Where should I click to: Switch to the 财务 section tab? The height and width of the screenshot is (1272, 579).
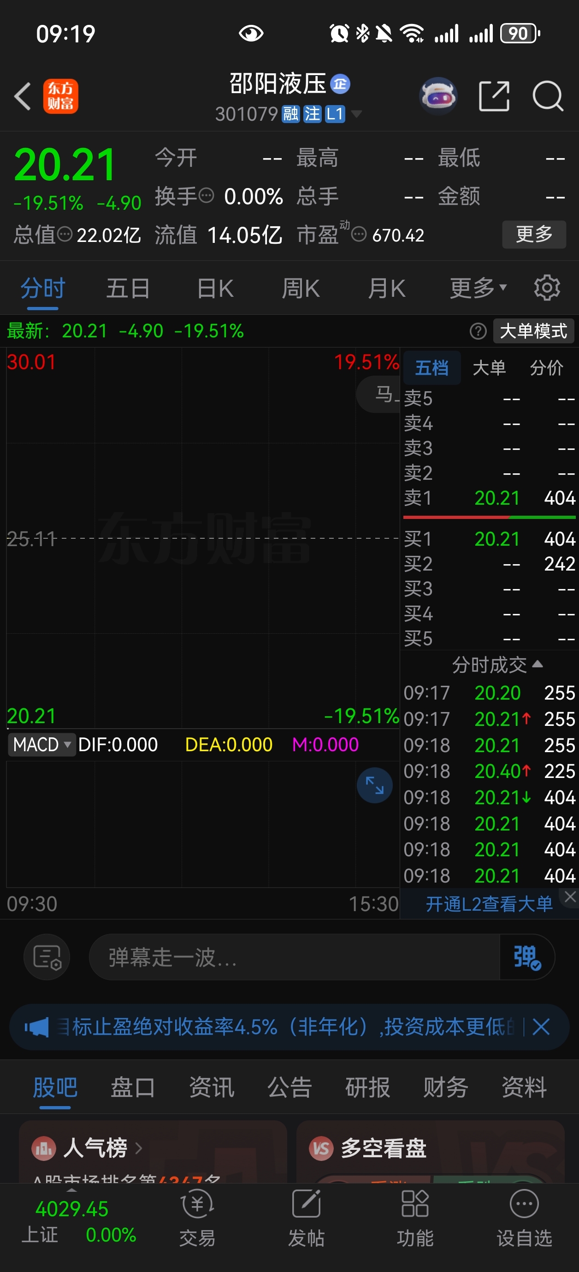tap(446, 1087)
